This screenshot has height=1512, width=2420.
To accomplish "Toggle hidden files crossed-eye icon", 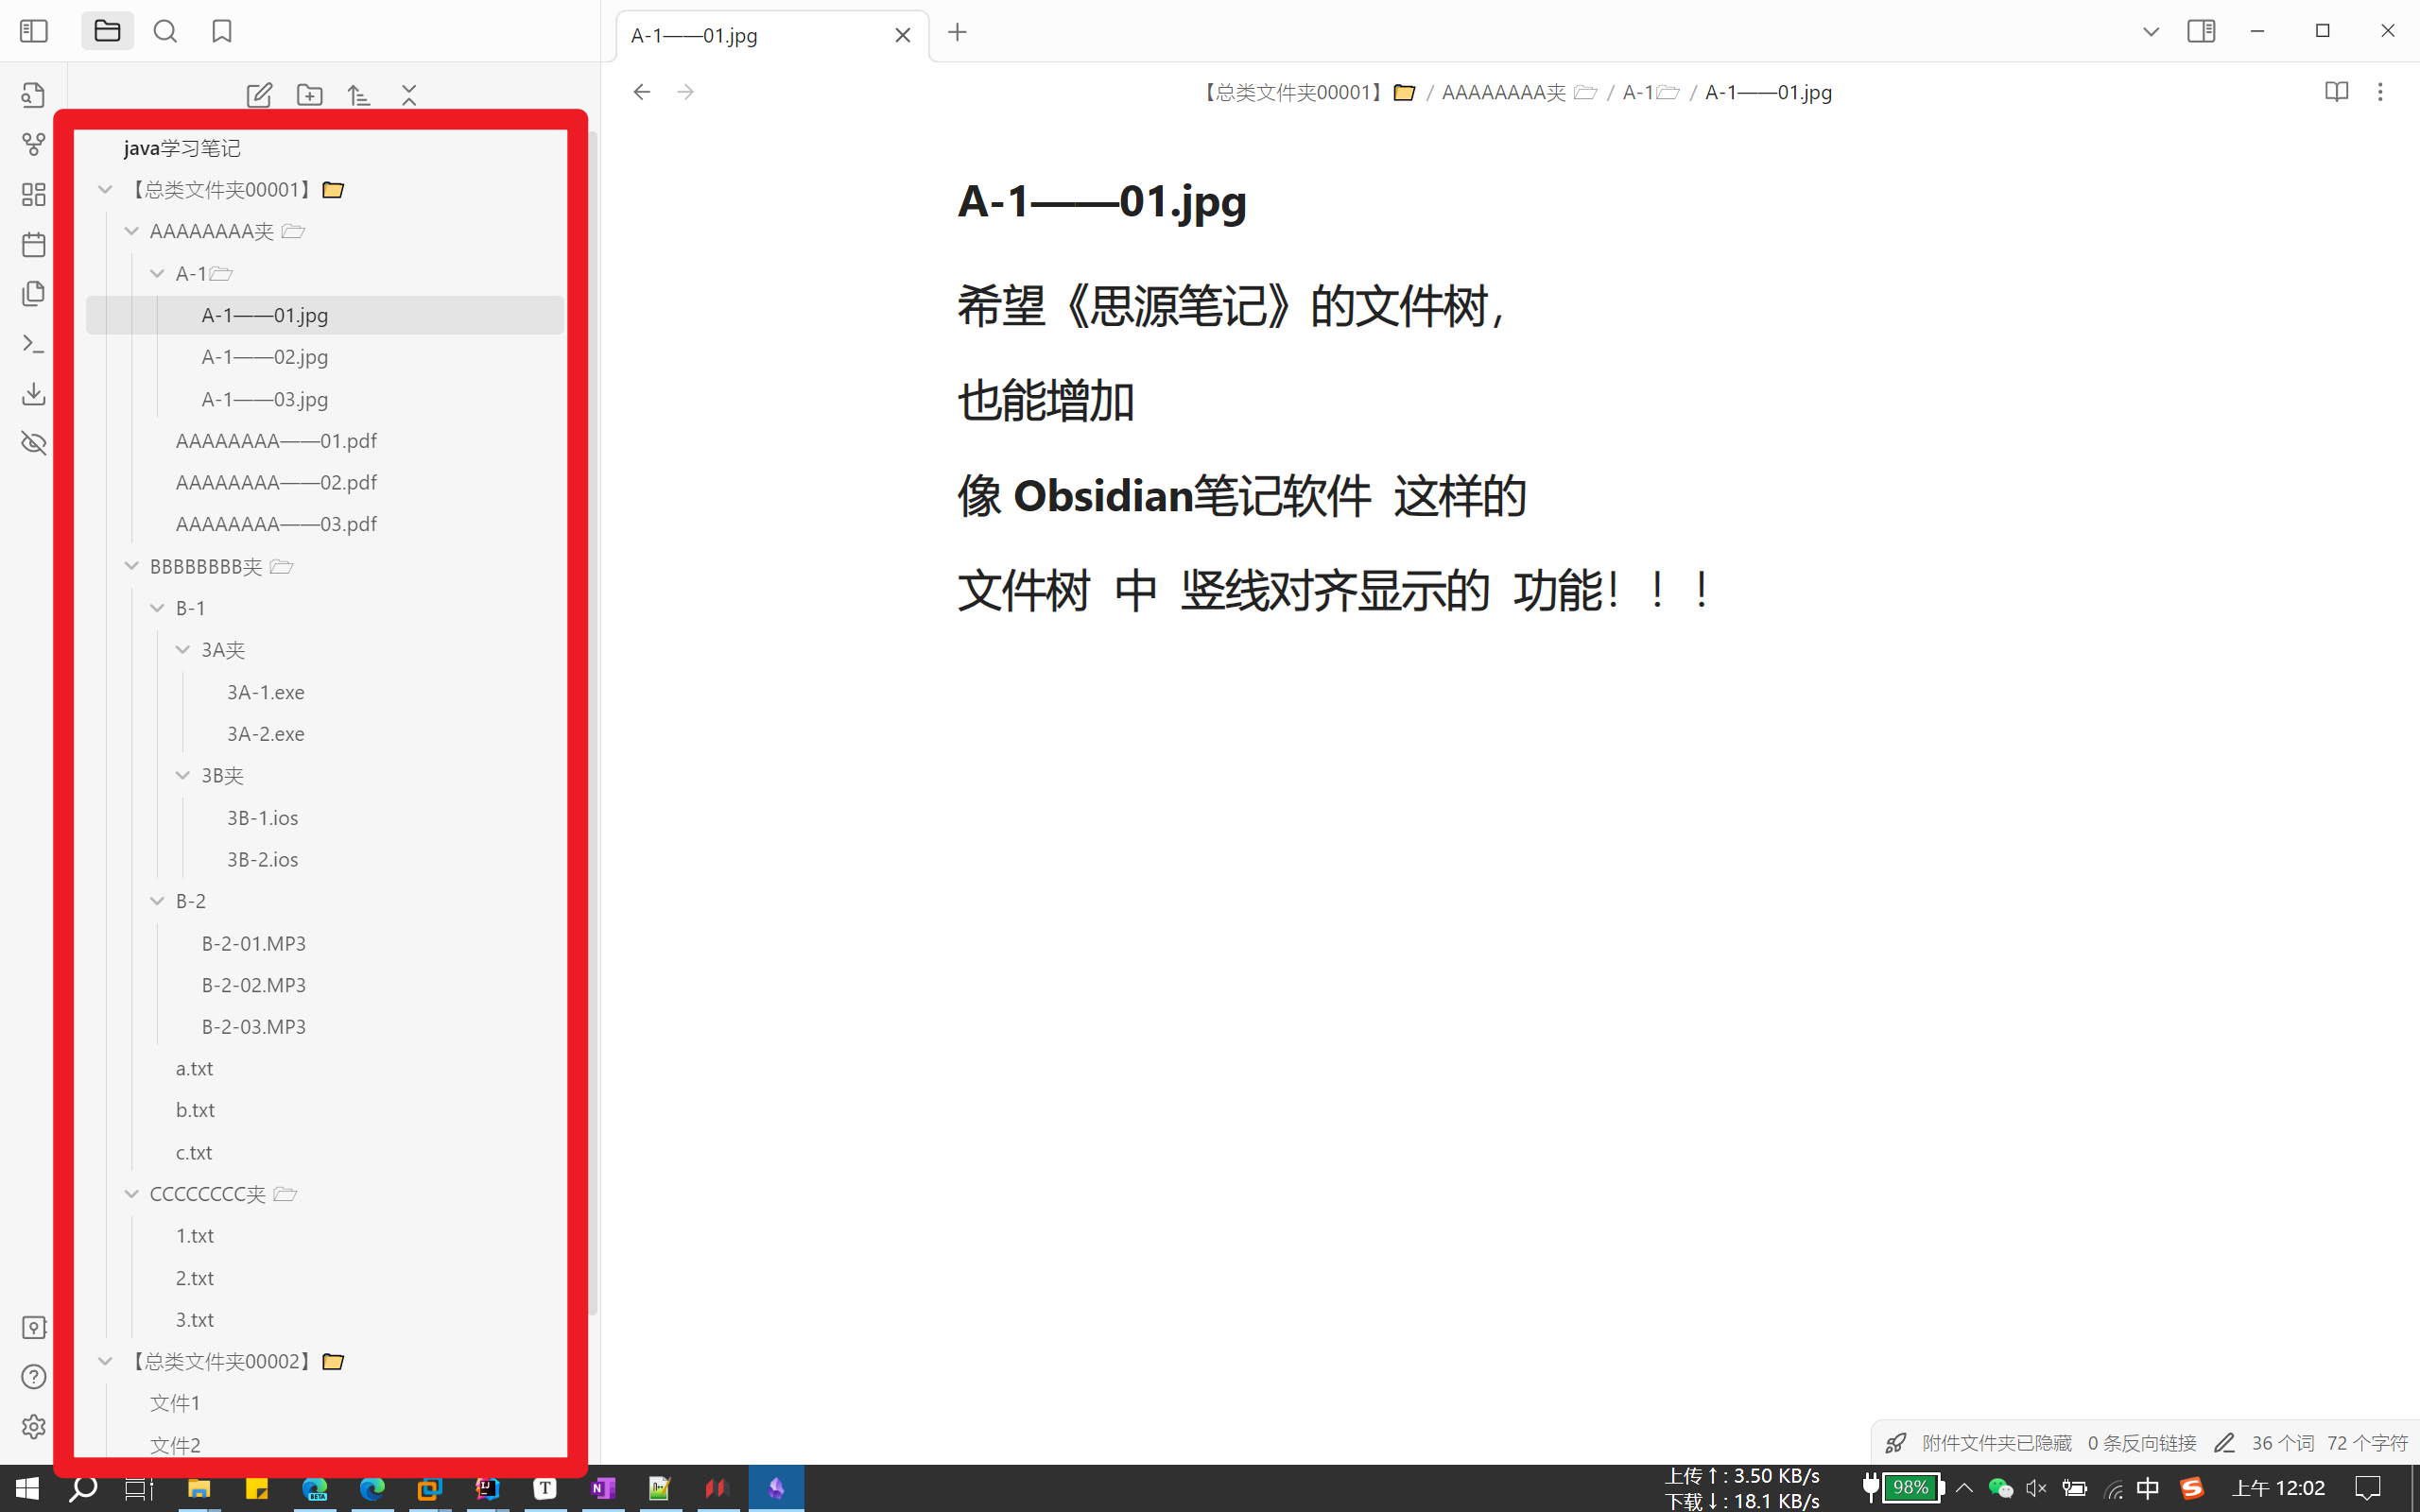I will point(33,443).
